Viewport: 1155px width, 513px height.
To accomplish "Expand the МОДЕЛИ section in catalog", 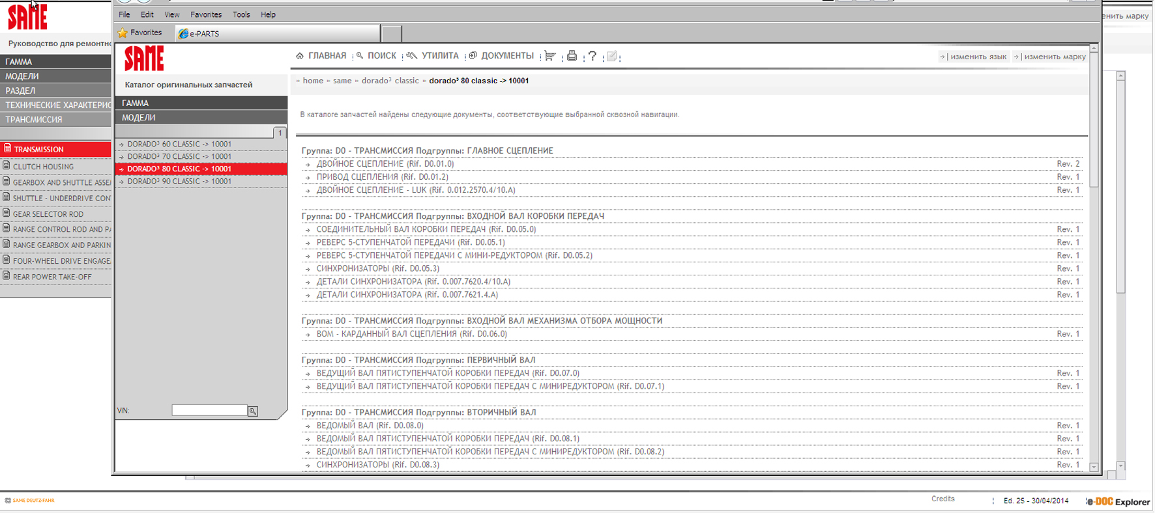I will point(201,118).
